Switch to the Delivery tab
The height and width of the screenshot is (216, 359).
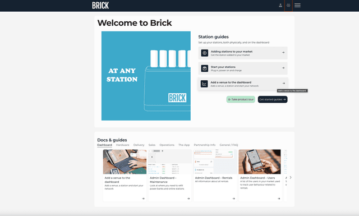click(x=139, y=145)
